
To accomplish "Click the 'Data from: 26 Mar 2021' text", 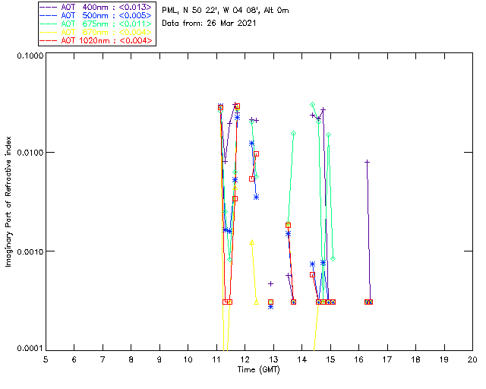I will click(x=209, y=24).
